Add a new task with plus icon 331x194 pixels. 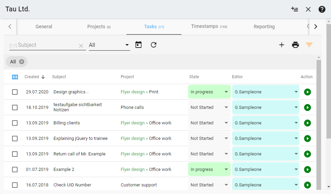(x=281, y=45)
